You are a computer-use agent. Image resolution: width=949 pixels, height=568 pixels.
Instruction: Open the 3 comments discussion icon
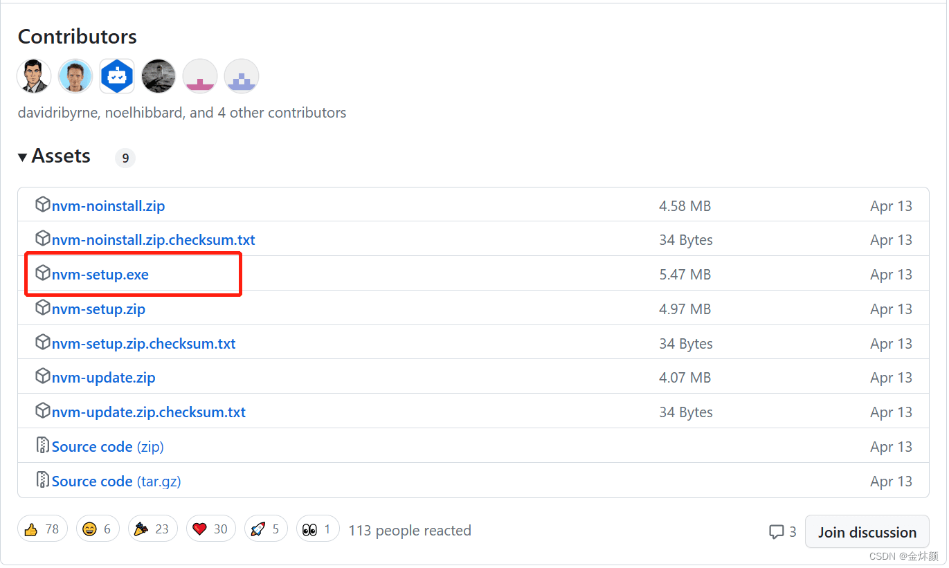[x=782, y=532]
